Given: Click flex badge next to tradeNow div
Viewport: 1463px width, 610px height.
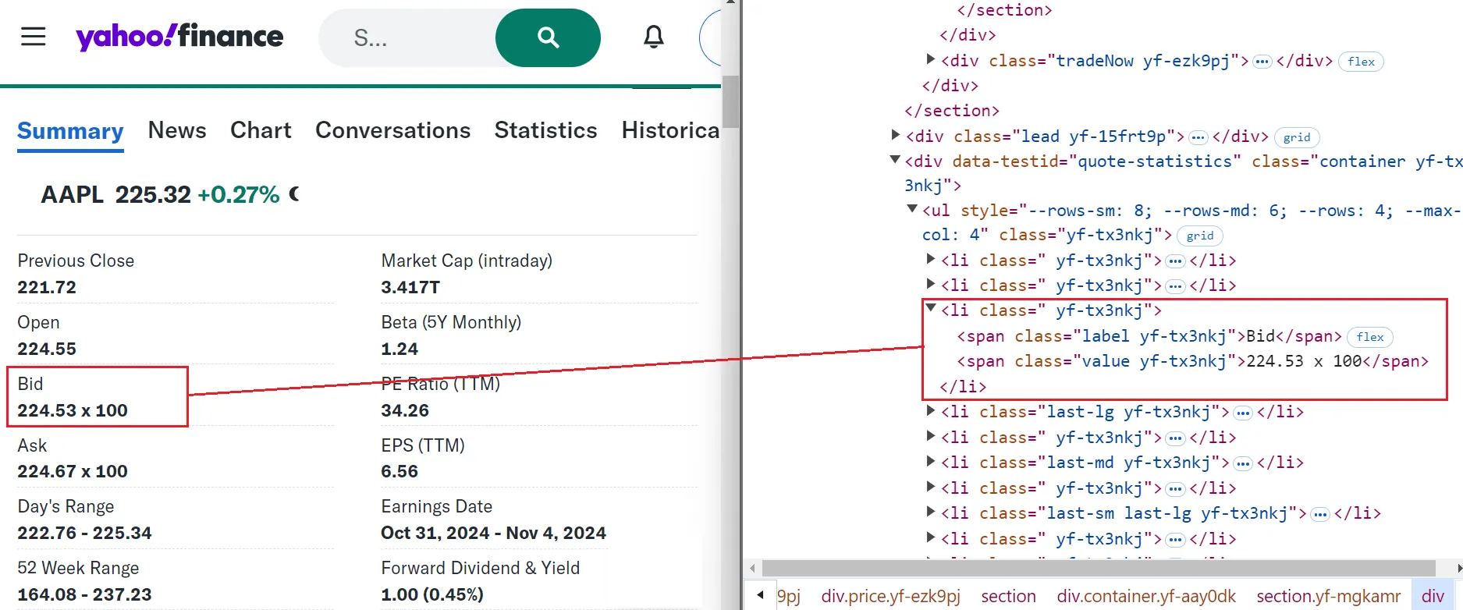Looking at the screenshot, I should coord(1361,62).
